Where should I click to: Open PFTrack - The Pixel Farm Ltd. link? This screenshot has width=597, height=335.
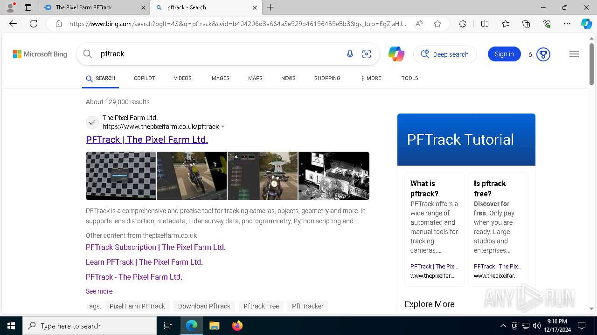pyautogui.click(x=134, y=277)
